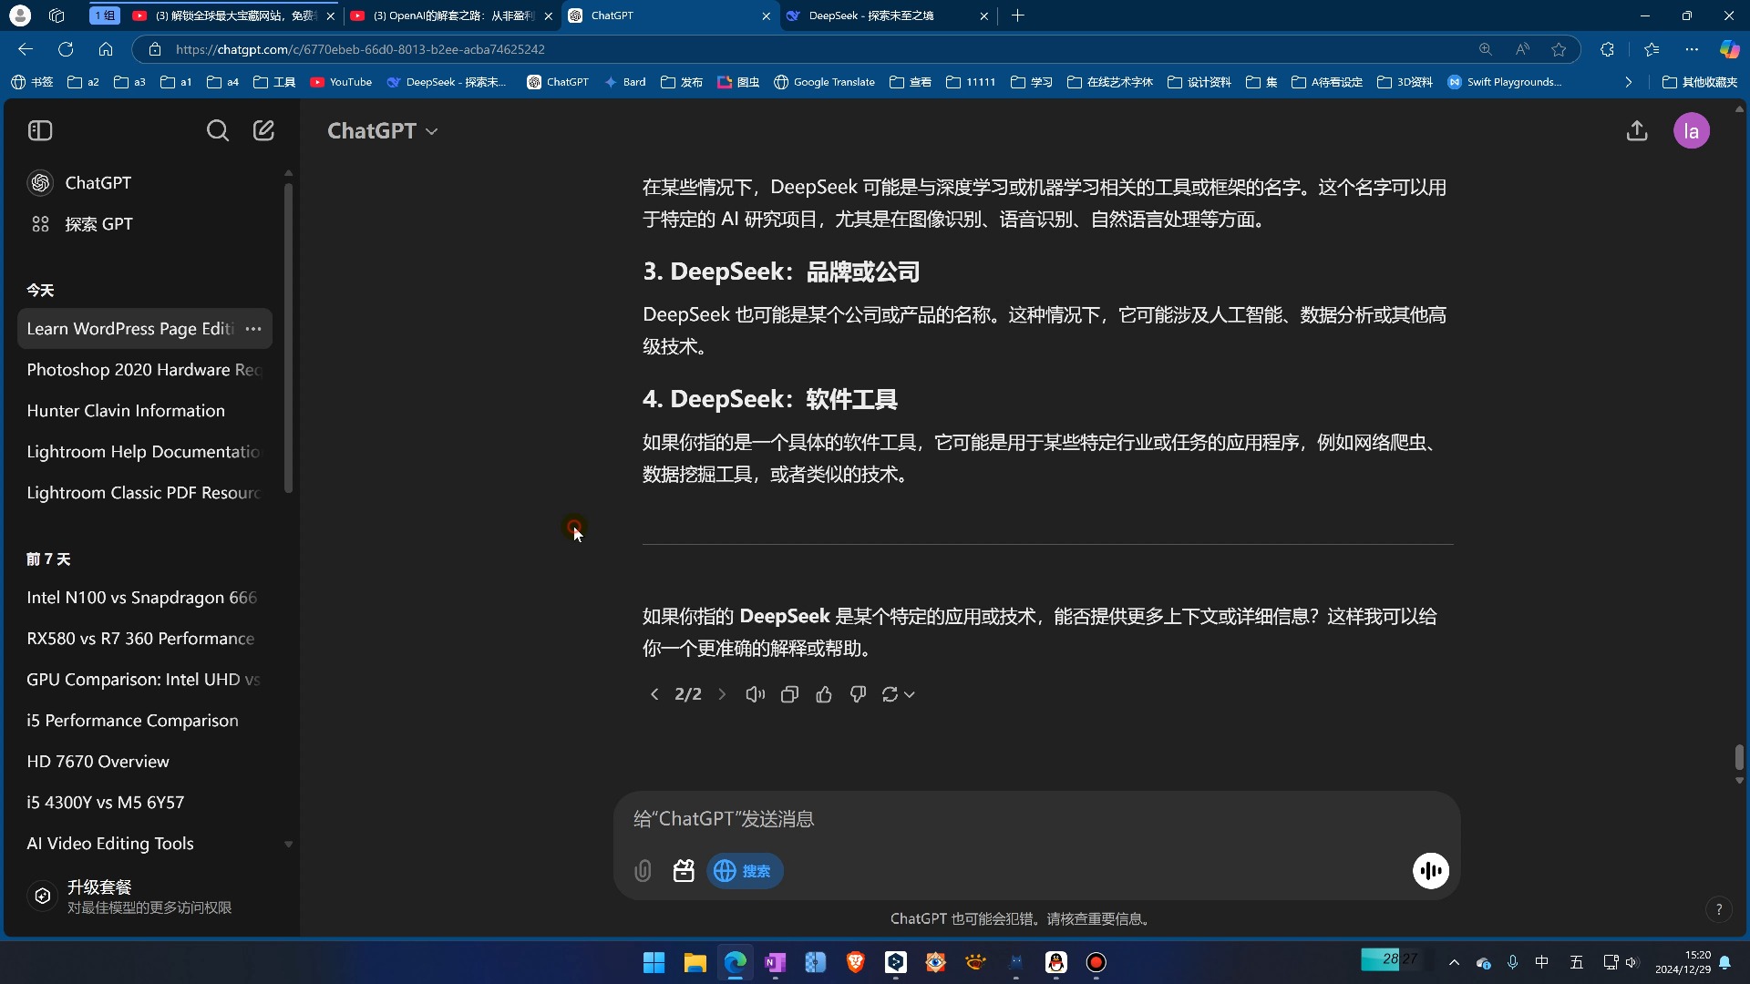
Task: Open Google Translate bookmark
Action: 824,82
